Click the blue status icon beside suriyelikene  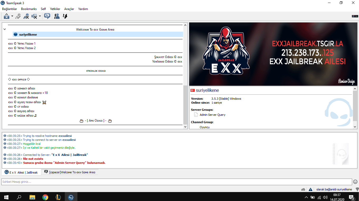tap(15, 34)
